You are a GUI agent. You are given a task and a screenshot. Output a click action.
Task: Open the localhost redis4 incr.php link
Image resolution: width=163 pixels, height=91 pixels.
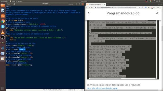102,88
